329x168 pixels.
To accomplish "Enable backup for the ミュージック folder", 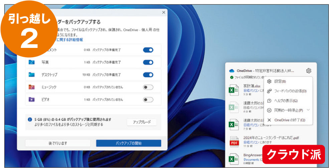I will 148,87.
